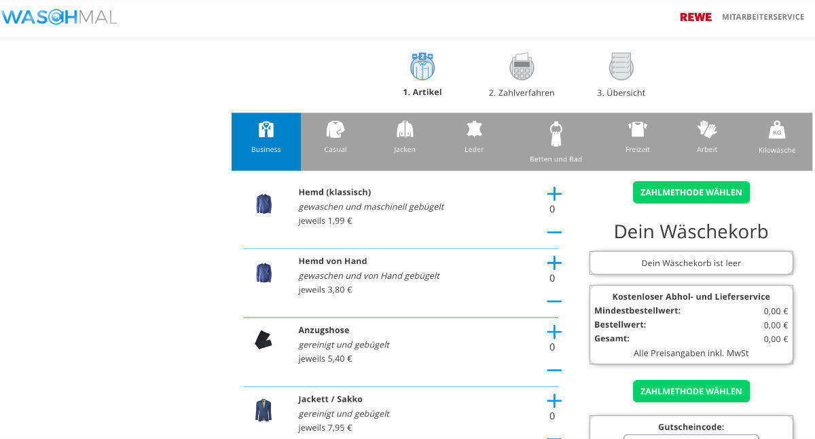
Task: Increase quantity of Hemd (klassisch)
Action: (554, 193)
